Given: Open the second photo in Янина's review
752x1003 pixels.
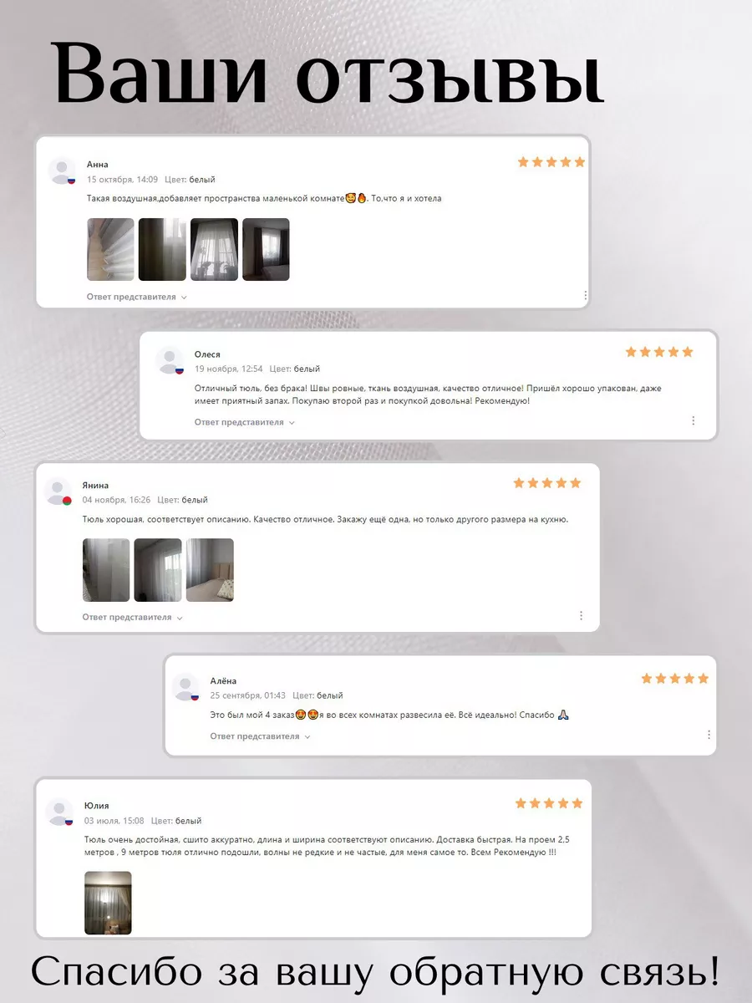Looking at the screenshot, I should pos(158,570).
